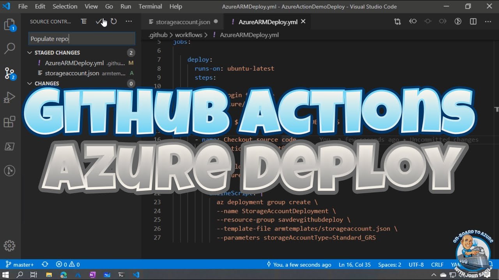
Task: Click '--template-file armtemplates/storageaccount.json' line
Action: pos(307,229)
